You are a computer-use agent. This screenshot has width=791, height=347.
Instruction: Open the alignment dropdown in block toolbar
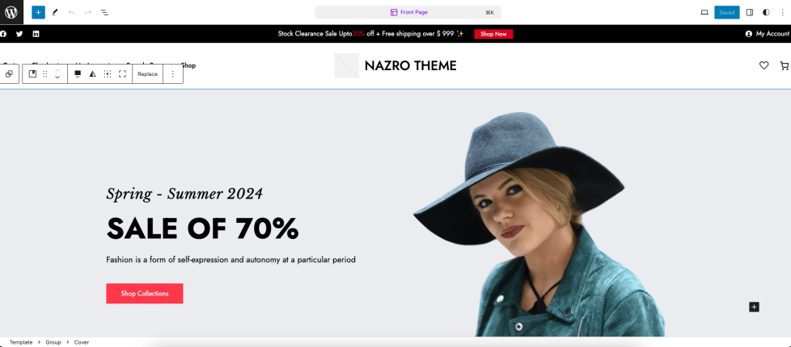[78, 74]
